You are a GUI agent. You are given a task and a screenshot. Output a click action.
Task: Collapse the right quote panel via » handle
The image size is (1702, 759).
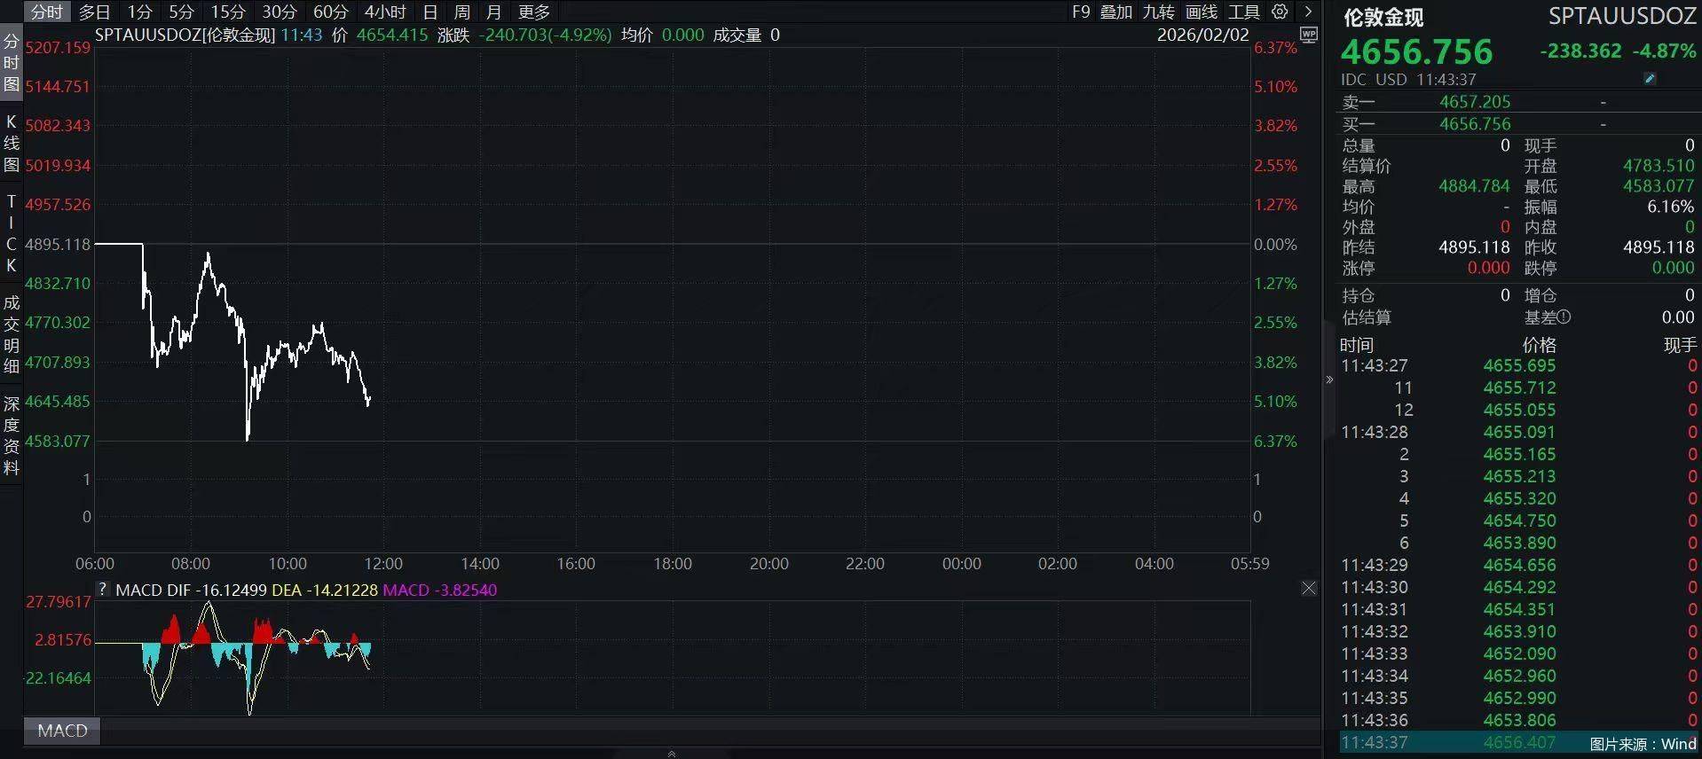click(1329, 379)
